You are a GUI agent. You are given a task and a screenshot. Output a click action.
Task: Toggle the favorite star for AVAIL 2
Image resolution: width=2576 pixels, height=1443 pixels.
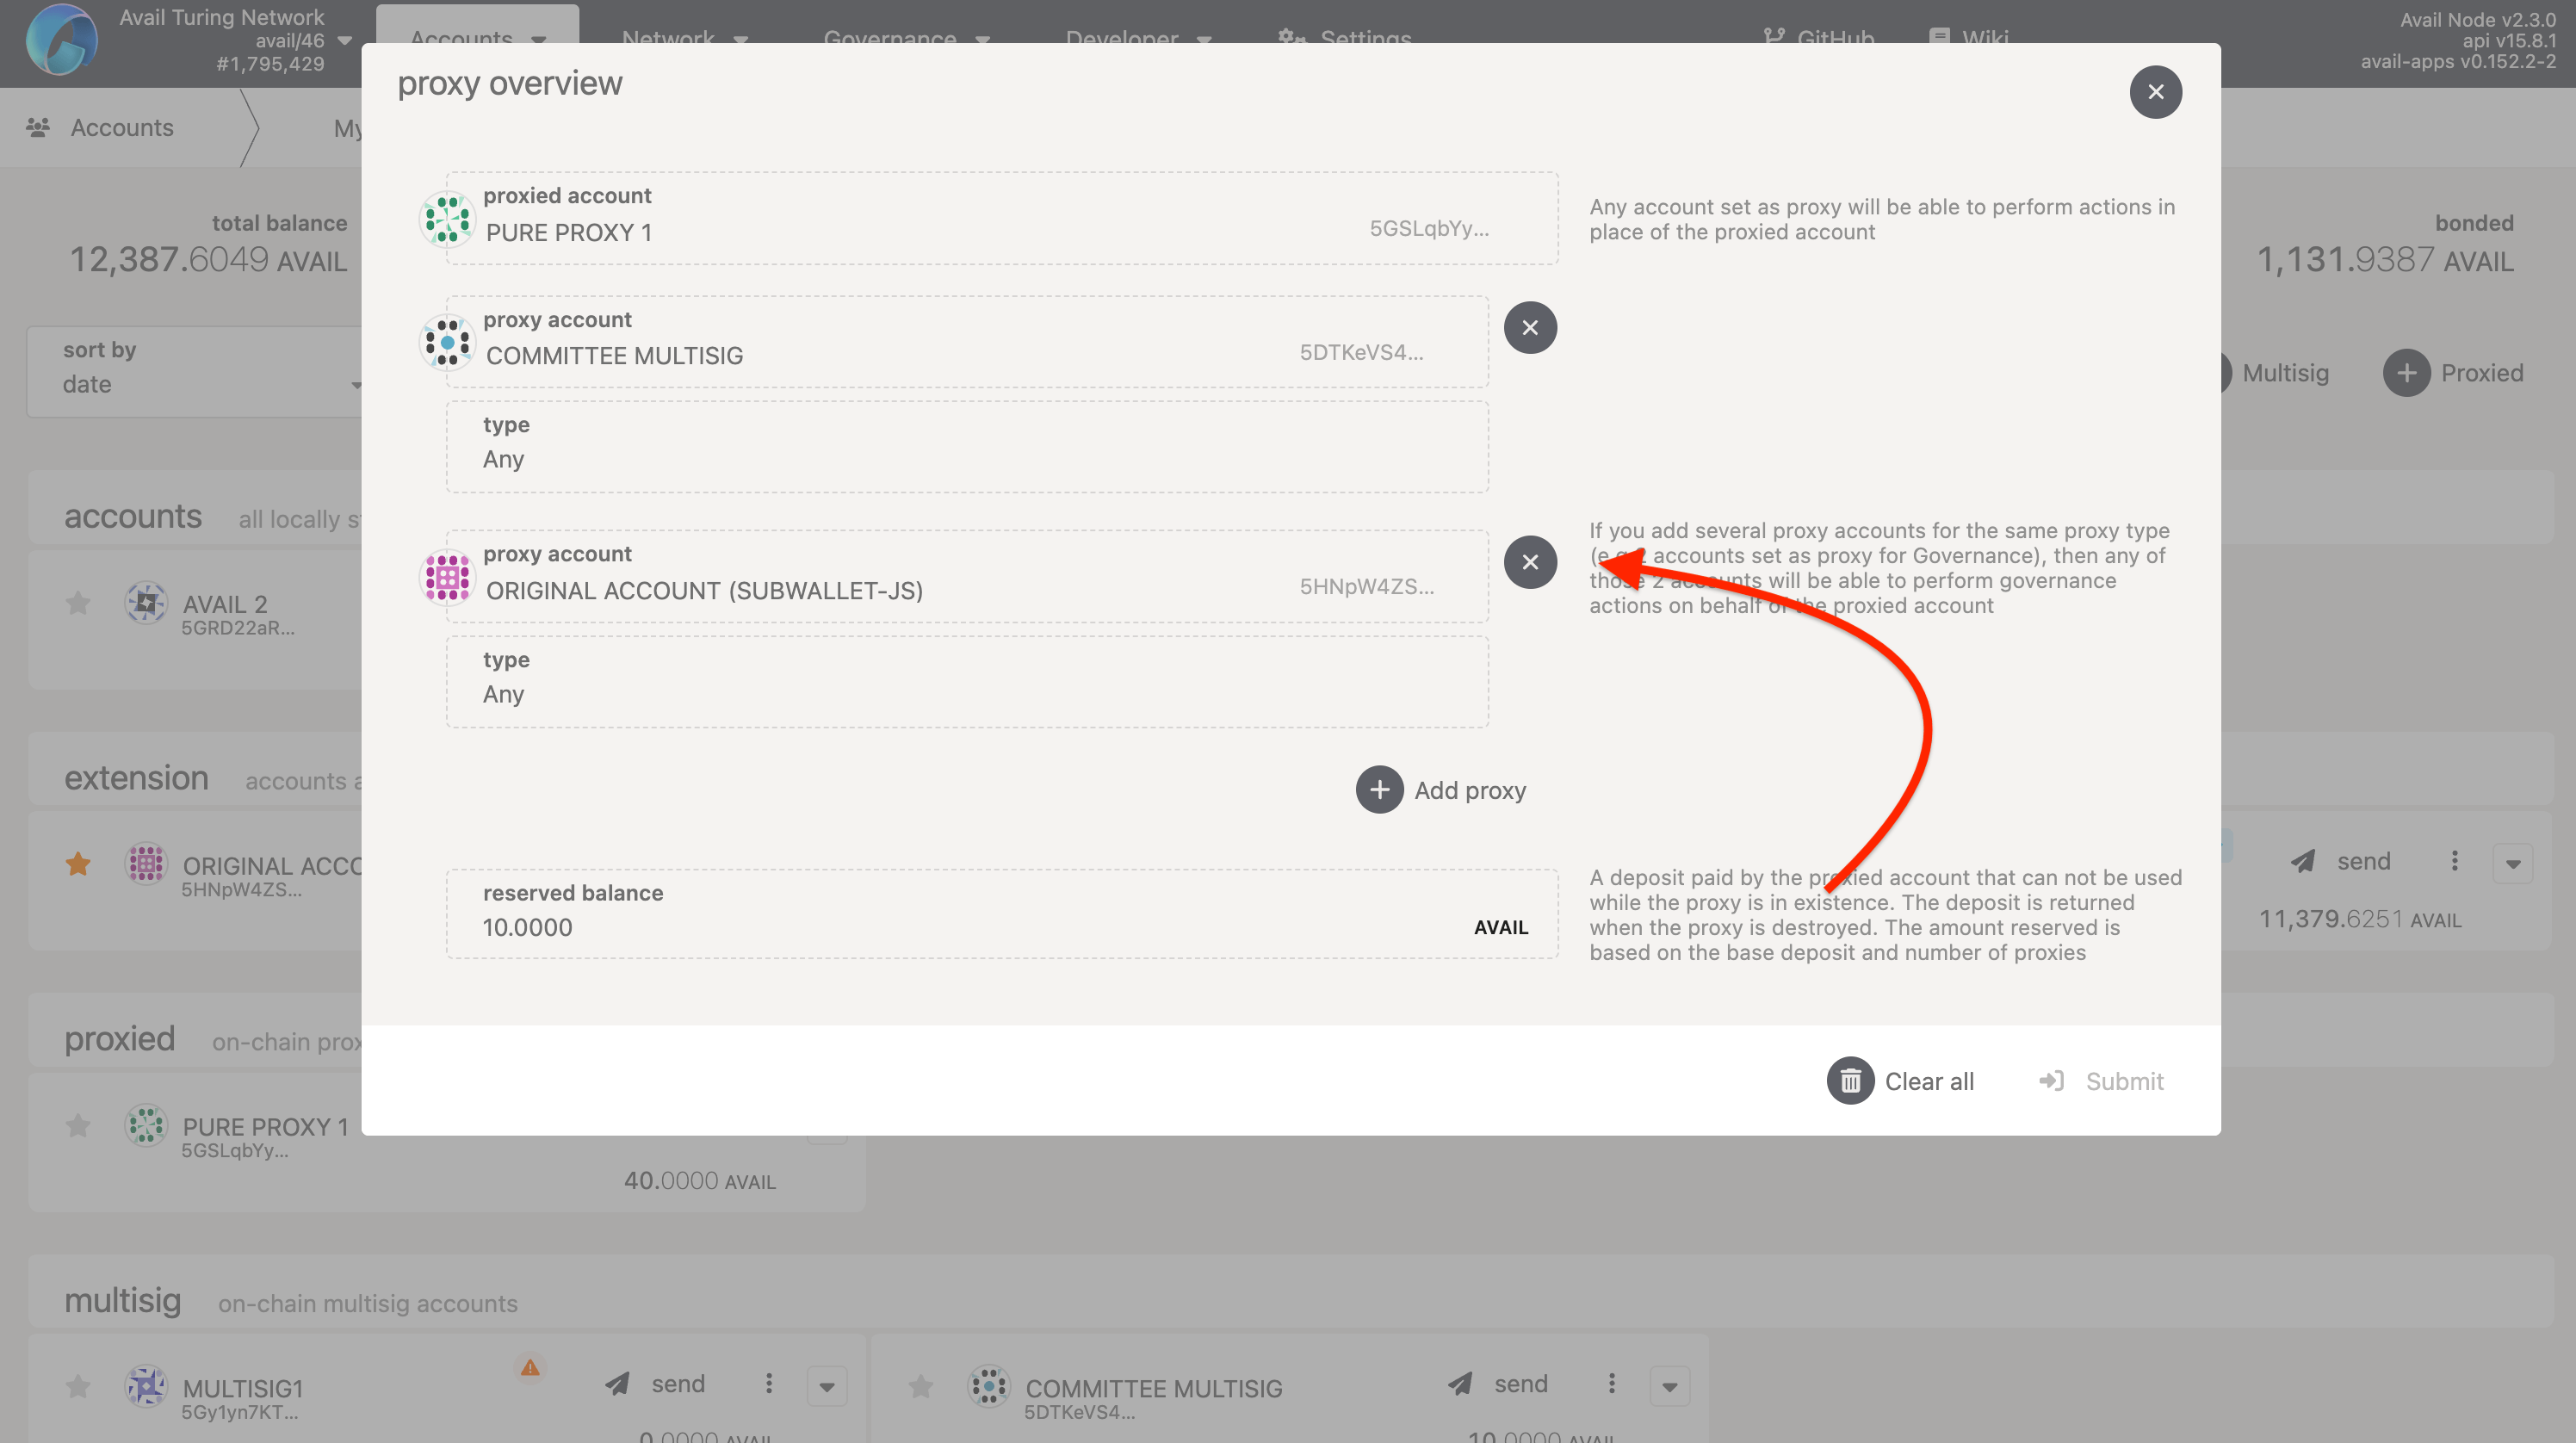(x=77, y=603)
